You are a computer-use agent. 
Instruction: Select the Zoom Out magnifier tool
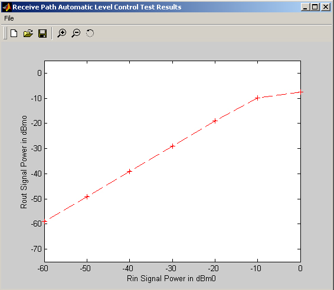coord(76,34)
